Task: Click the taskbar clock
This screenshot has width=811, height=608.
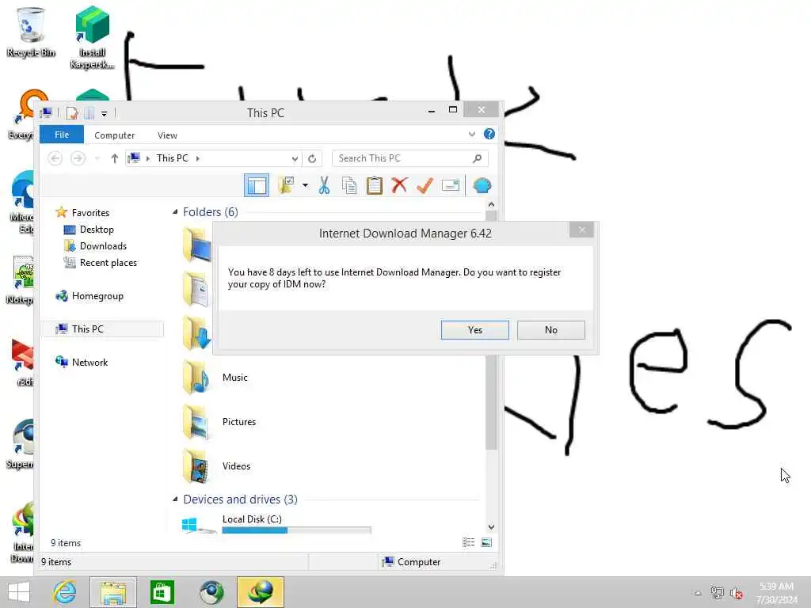Action: [x=776, y=592]
